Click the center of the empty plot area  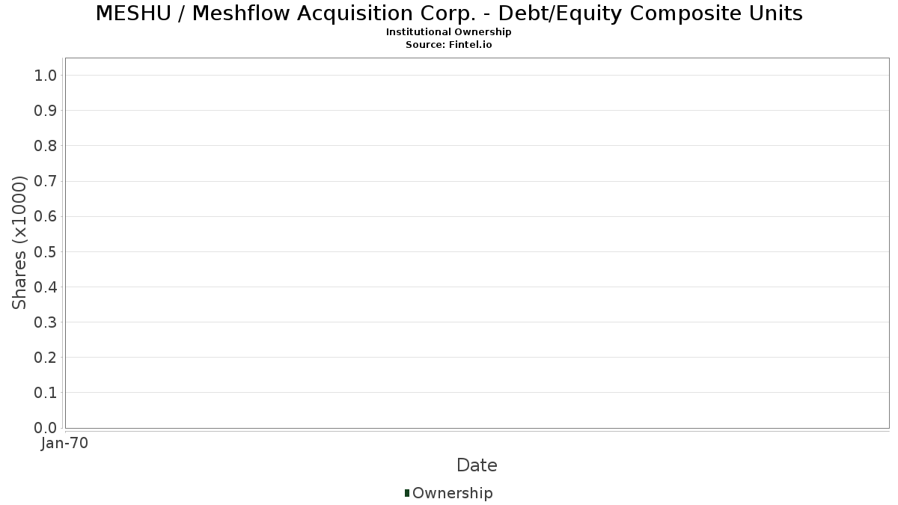477,243
